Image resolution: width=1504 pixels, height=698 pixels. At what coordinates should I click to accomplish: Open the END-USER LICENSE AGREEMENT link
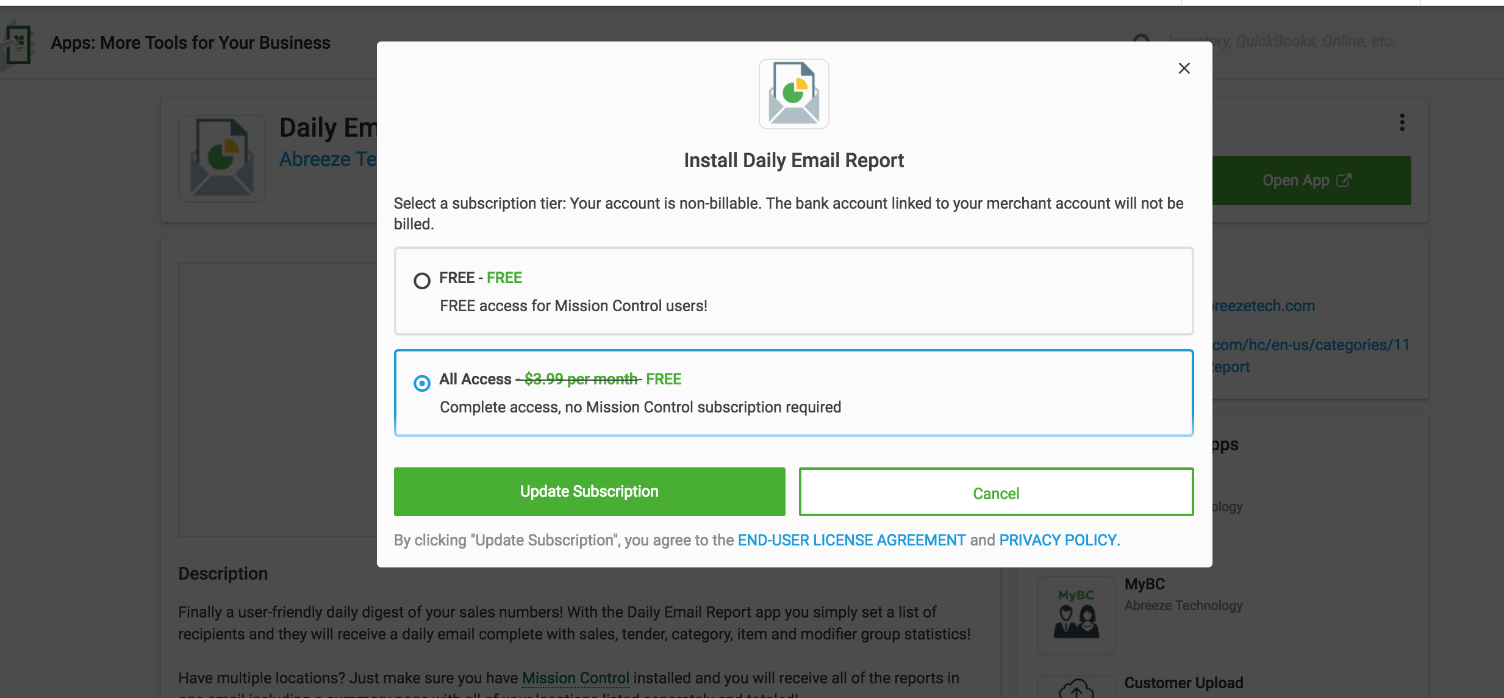pyautogui.click(x=851, y=540)
